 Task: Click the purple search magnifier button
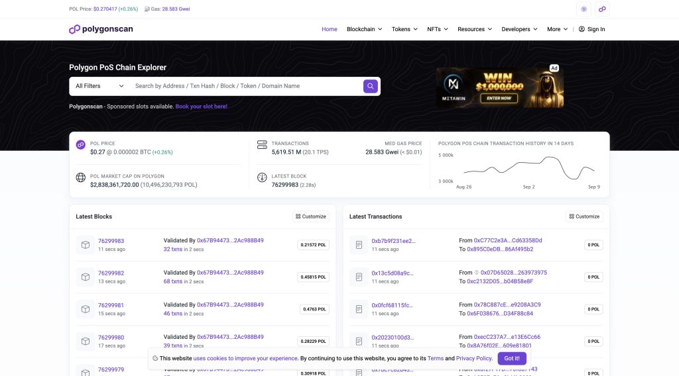371,86
